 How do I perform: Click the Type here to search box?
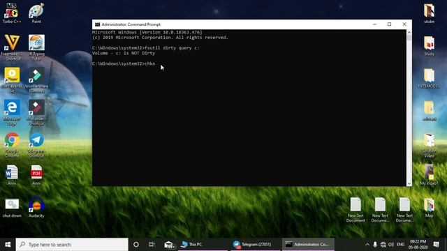72,245
